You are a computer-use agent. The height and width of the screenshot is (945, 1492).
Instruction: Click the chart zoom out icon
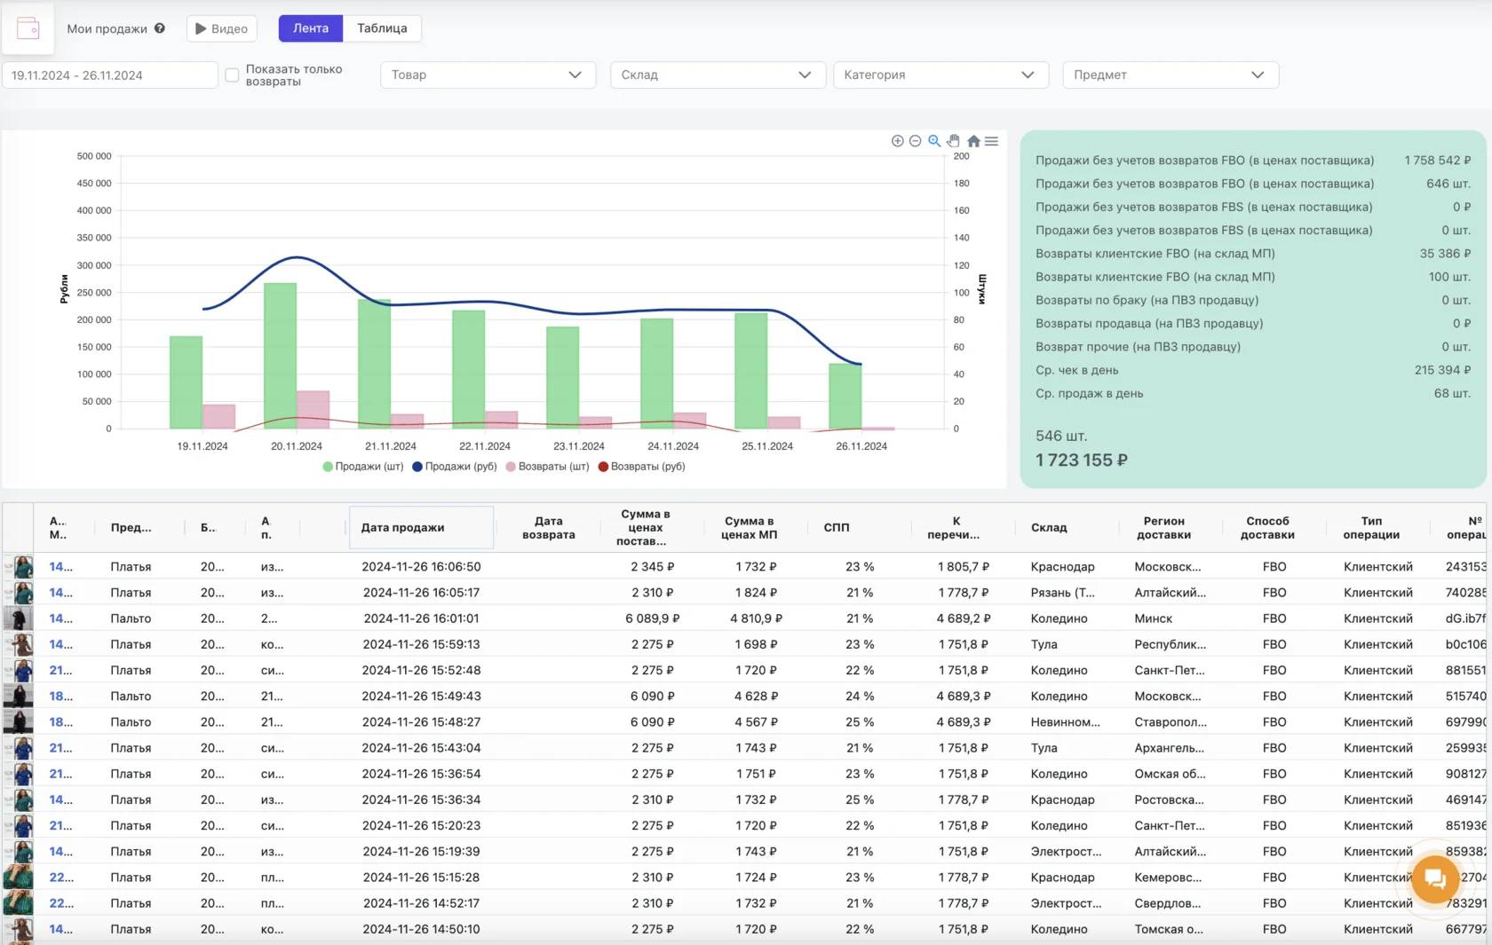[x=915, y=141]
